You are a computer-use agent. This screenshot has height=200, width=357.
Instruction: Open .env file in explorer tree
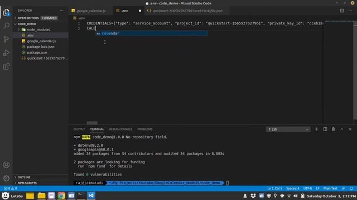[41, 35]
